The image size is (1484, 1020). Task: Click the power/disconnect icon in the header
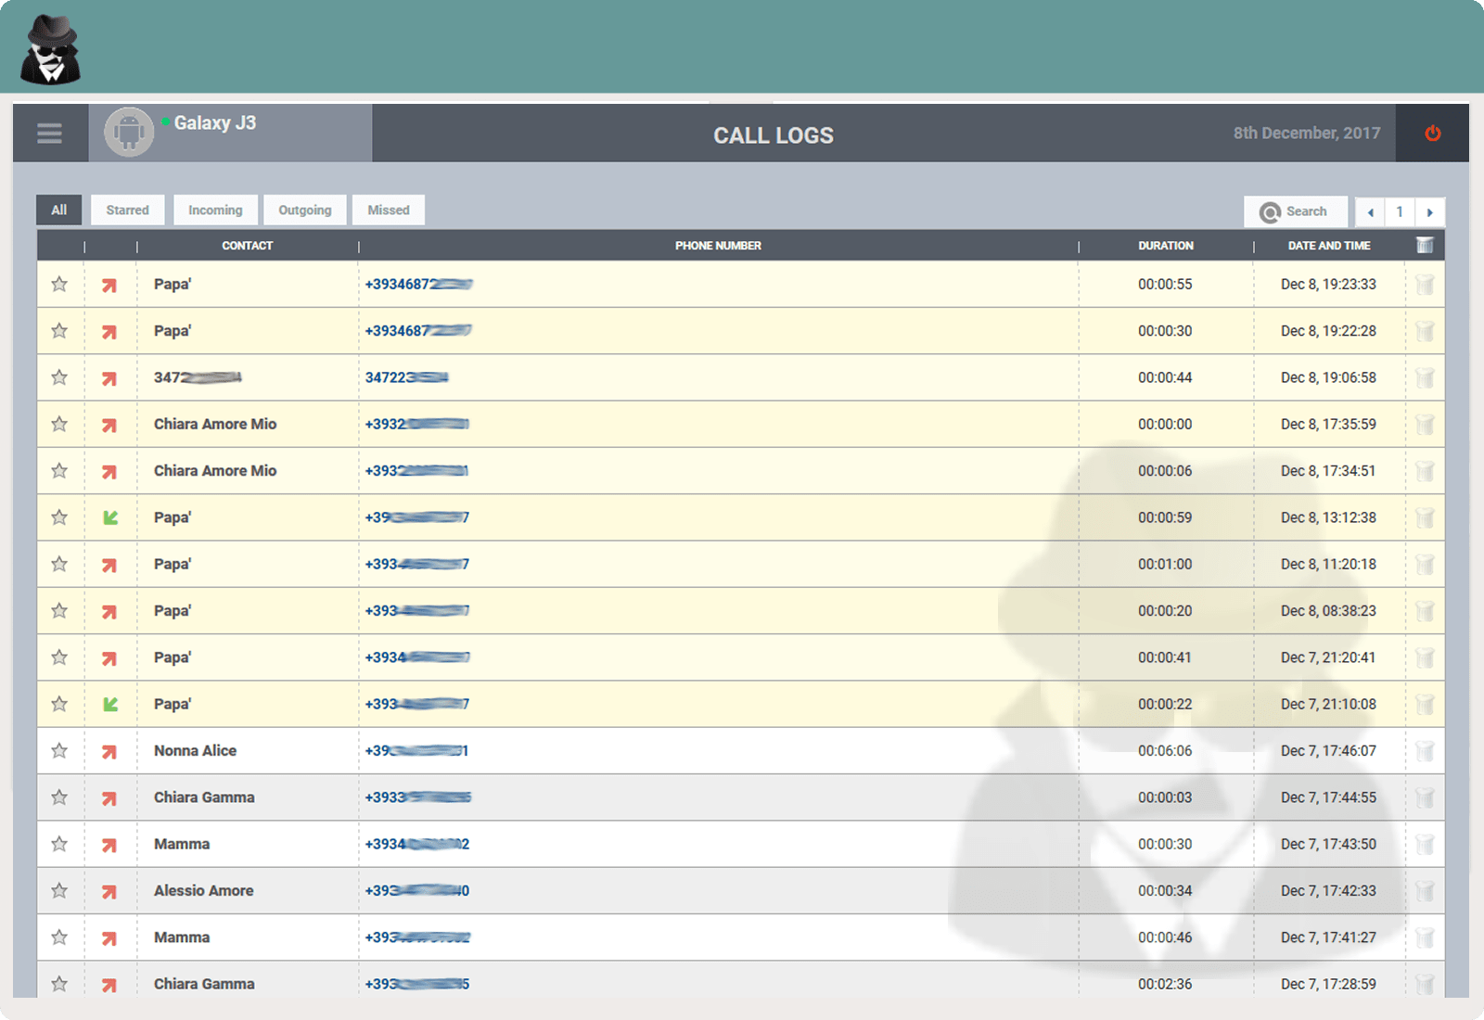pos(1431,133)
